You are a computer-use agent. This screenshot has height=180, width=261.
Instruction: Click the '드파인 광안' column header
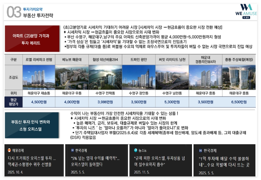click(x=139, y=60)
